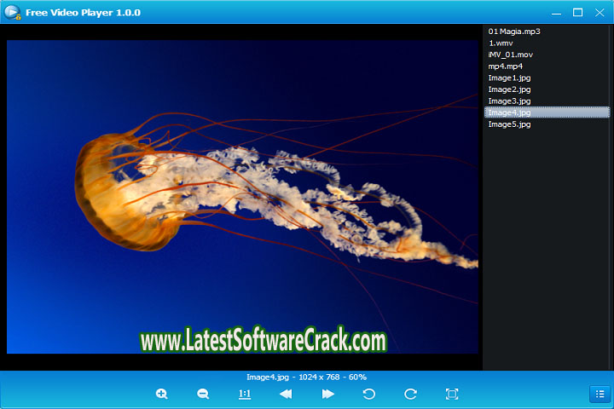Toggle the playlist panel button
The width and height of the screenshot is (614, 409).
coord(600,395)
